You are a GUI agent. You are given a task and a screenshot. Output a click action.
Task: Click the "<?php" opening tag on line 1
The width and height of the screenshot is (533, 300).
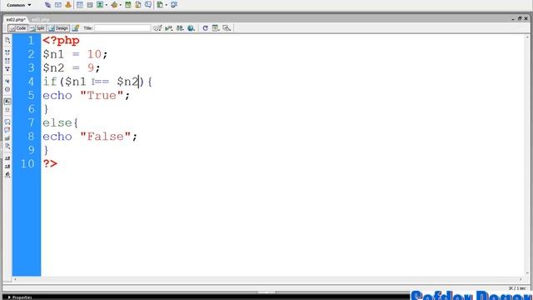point(61,41)
